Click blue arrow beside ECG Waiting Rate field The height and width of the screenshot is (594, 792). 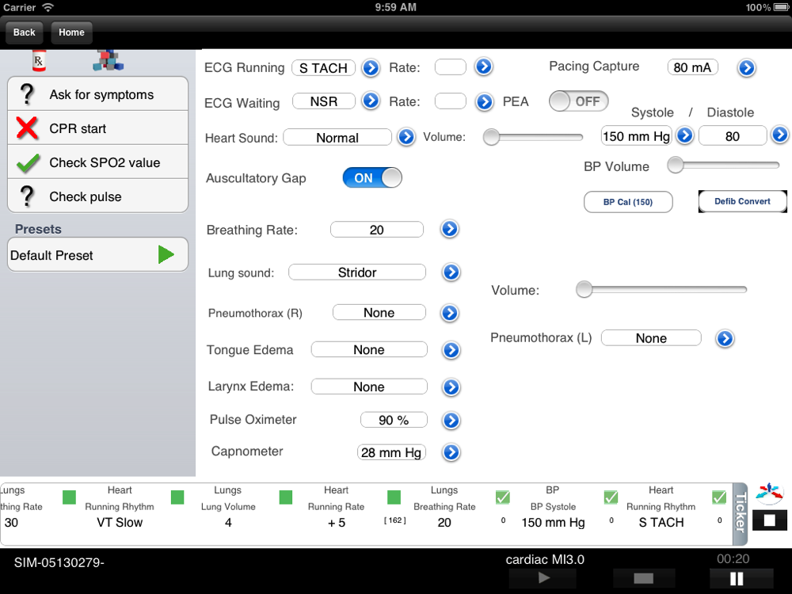click(484, 102)
